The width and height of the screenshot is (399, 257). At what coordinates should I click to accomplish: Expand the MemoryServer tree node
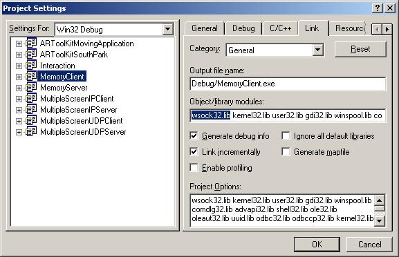19,88
